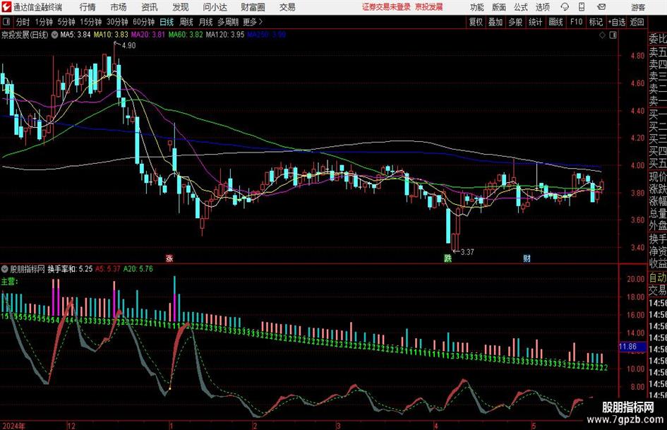Open the mail envelope icon

[601, 7]
